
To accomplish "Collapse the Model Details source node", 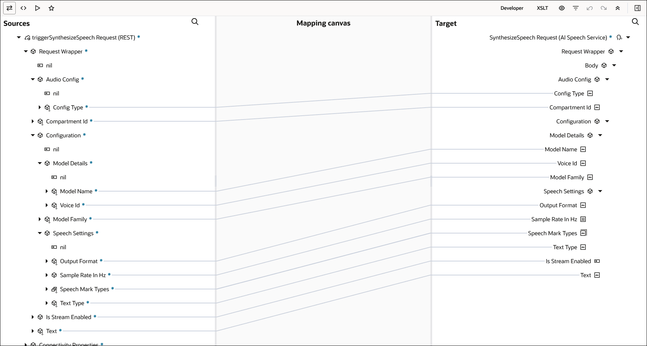I will [39, 163].
